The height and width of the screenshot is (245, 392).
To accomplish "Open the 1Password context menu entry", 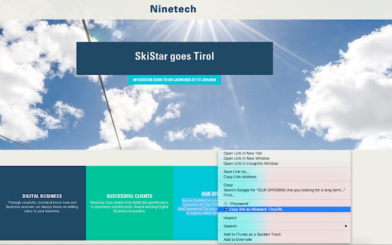I will tap(284, 203).
